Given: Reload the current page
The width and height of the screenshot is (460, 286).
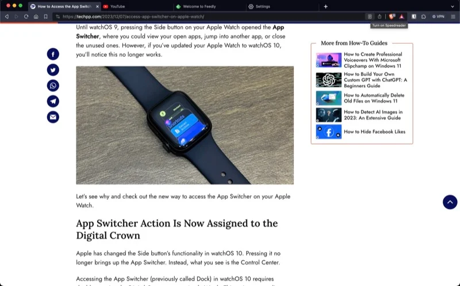Looking at the screenshot, I should (26, 17).
